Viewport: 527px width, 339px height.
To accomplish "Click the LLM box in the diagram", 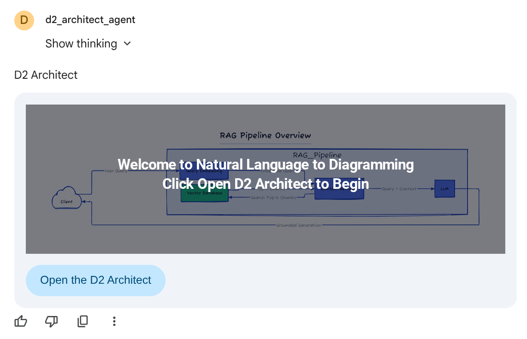I will 444,189.
